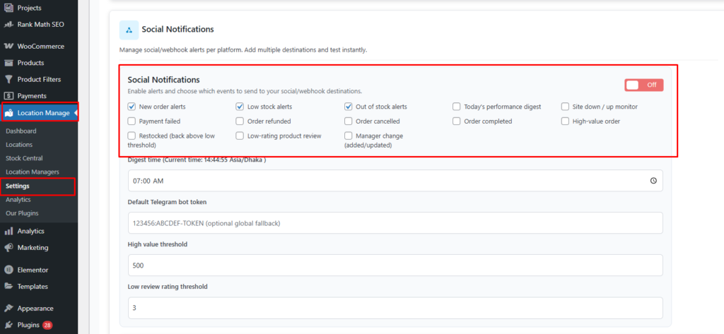724x334 pixels.
Task: Click the Default Telegram bot token field
Action: (395, 223)
